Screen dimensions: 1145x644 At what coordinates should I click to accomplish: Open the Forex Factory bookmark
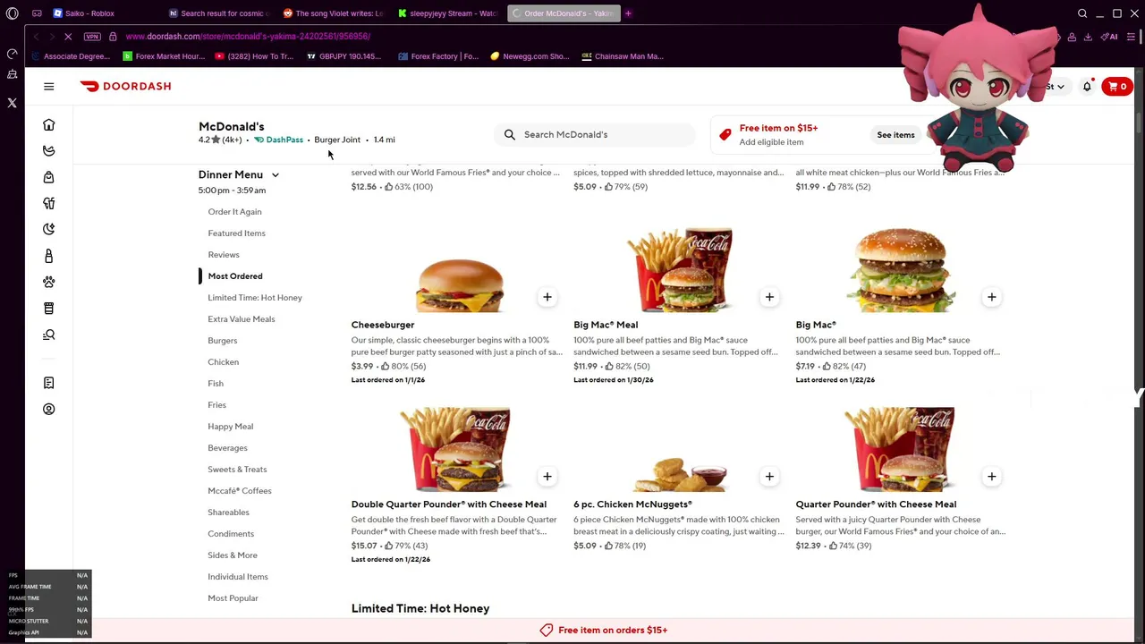point(438,56)
